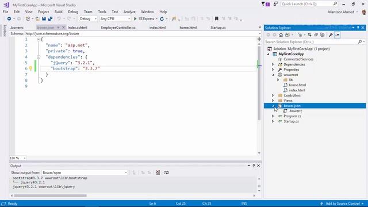Switch to the Startup.cs editor tab
The height and width of the screenshot is (207, 368).
tap(218, 28)
